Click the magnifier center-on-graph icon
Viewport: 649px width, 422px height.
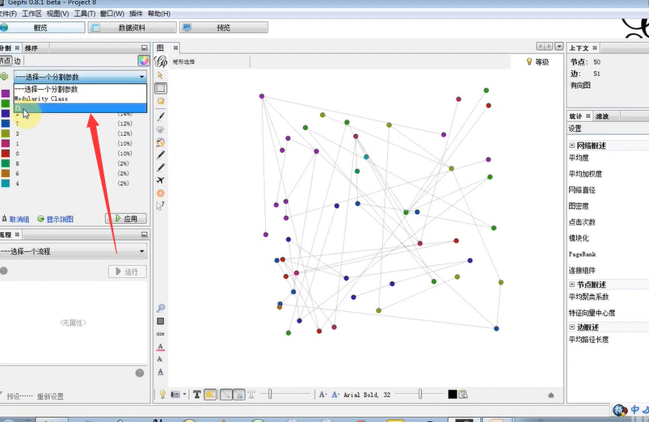pos(161,308)
